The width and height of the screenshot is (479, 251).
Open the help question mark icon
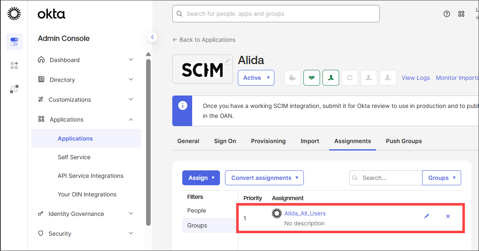(x=447, y=14)
